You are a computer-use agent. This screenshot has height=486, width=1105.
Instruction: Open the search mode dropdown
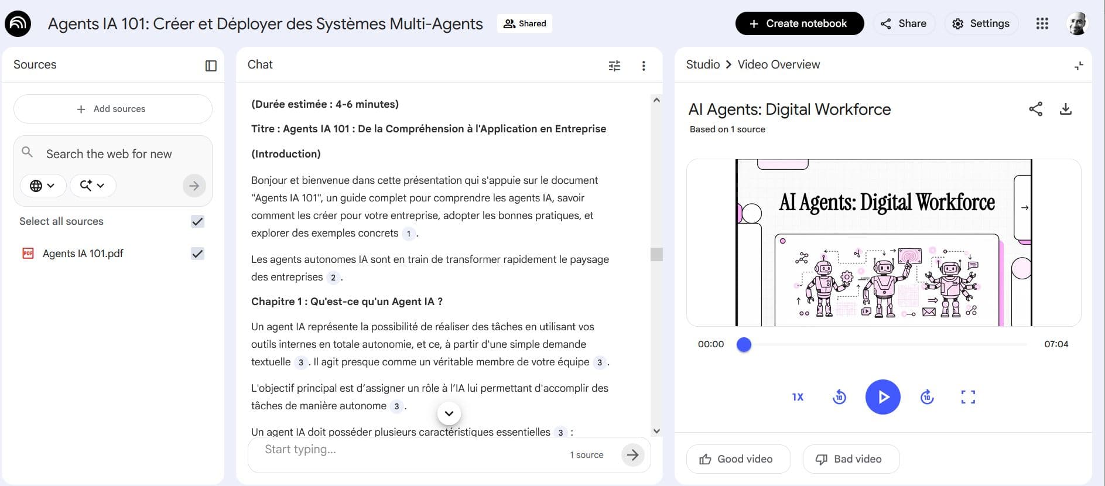[x=93, y=186]
